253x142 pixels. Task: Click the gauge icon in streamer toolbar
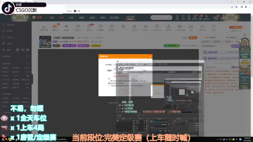click(x=202, y=27)
